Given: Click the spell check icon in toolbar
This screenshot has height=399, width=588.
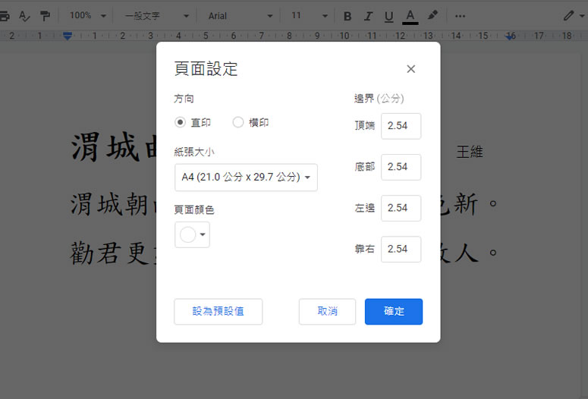Looking at the screenshot, I should pyautogui.click(x=24, y=15).
